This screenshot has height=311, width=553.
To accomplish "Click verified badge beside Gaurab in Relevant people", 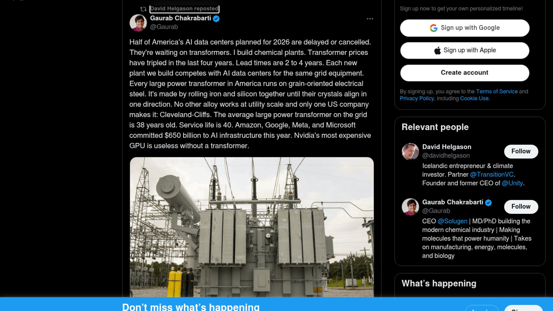I will click(488, 203).
